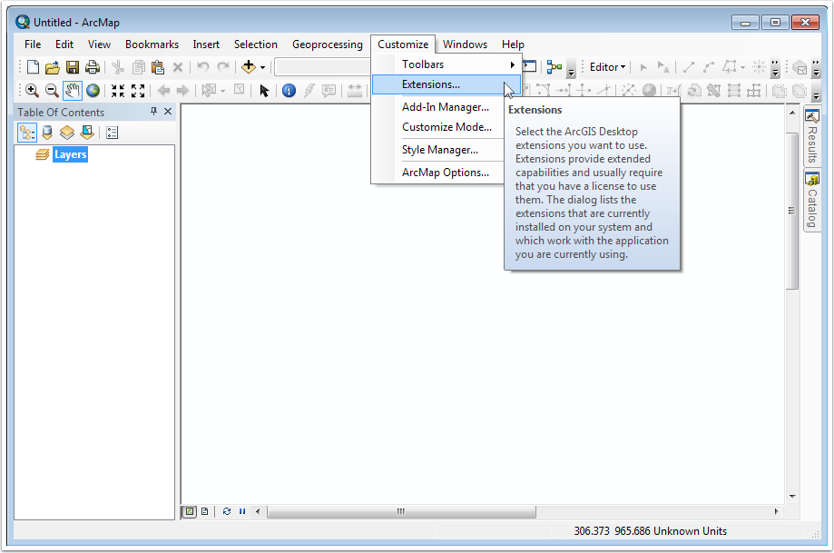Switch to Layout View button
This screenshot has height=553, width=834.
click(205, 511)
